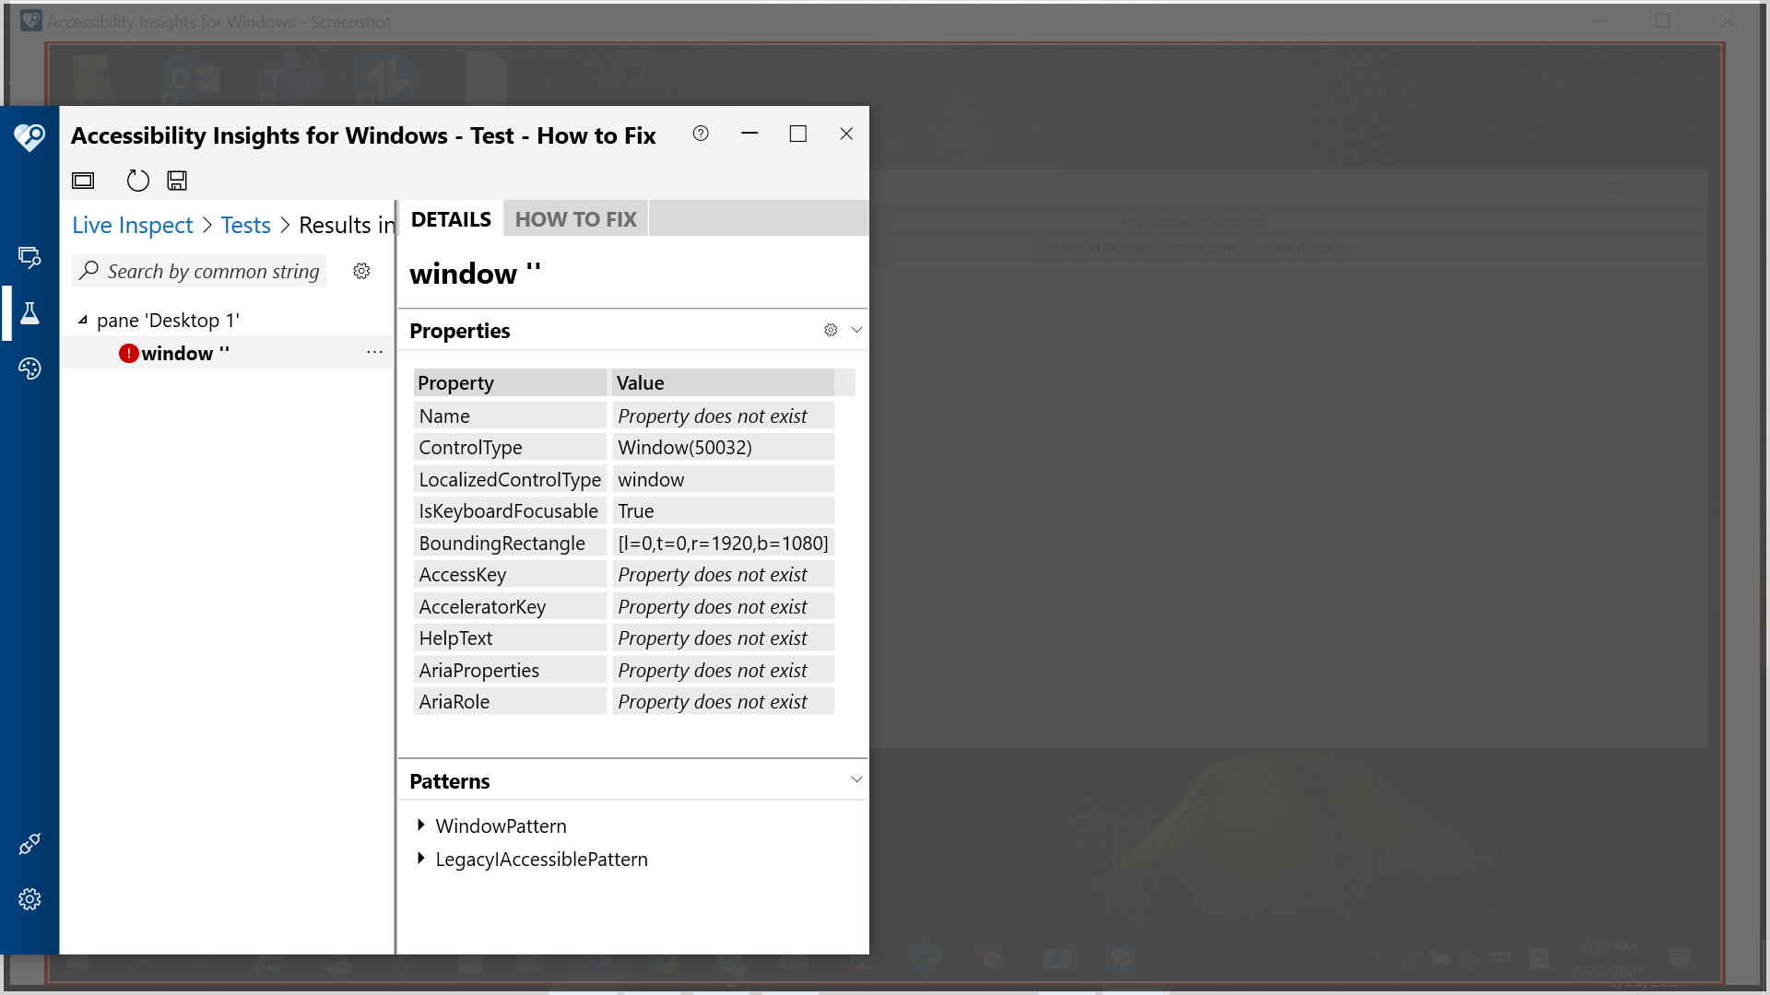Open the connected accounts plug icon

(29, 843)
